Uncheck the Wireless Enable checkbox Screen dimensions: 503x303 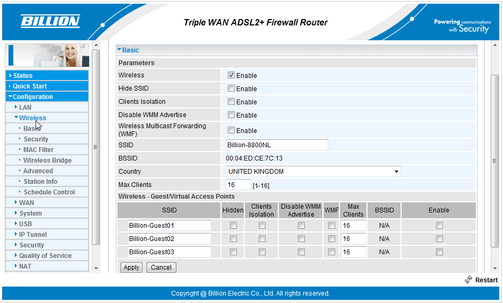click(x=231, y=75)
